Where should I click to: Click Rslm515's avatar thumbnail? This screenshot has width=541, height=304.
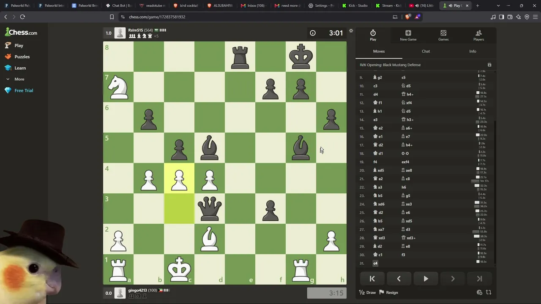click(120, 33)
